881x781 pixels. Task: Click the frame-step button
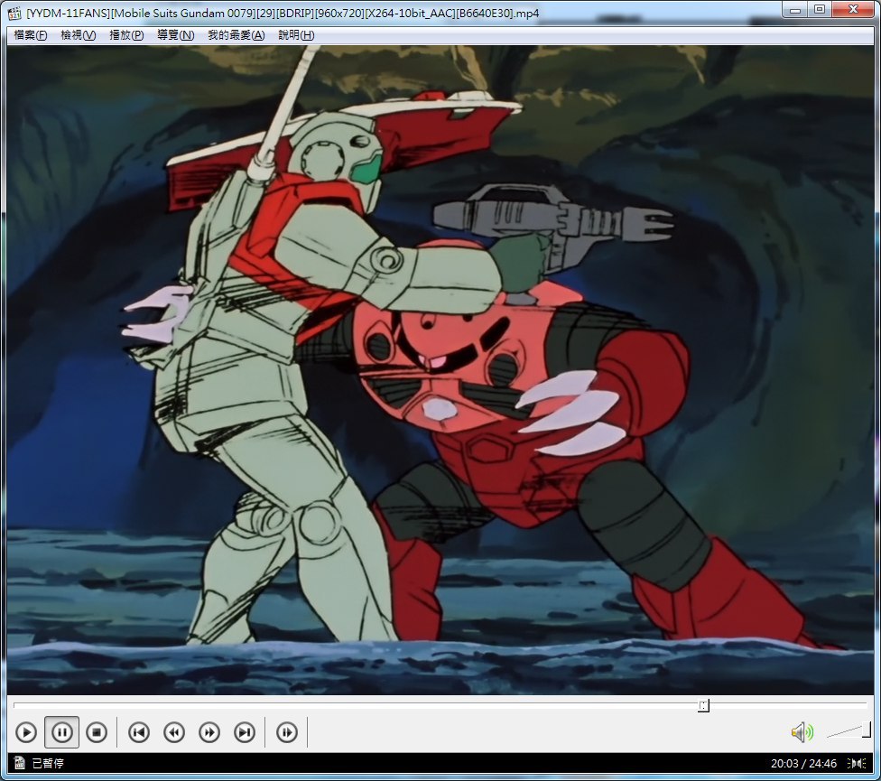click(x=286, y=732)
